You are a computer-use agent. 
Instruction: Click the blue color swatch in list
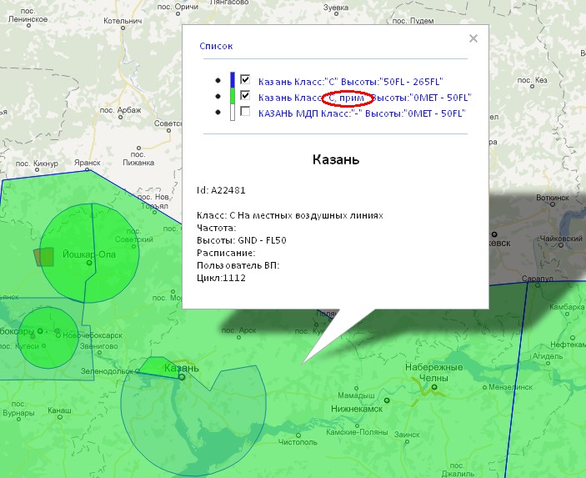[x=233, y=80]
